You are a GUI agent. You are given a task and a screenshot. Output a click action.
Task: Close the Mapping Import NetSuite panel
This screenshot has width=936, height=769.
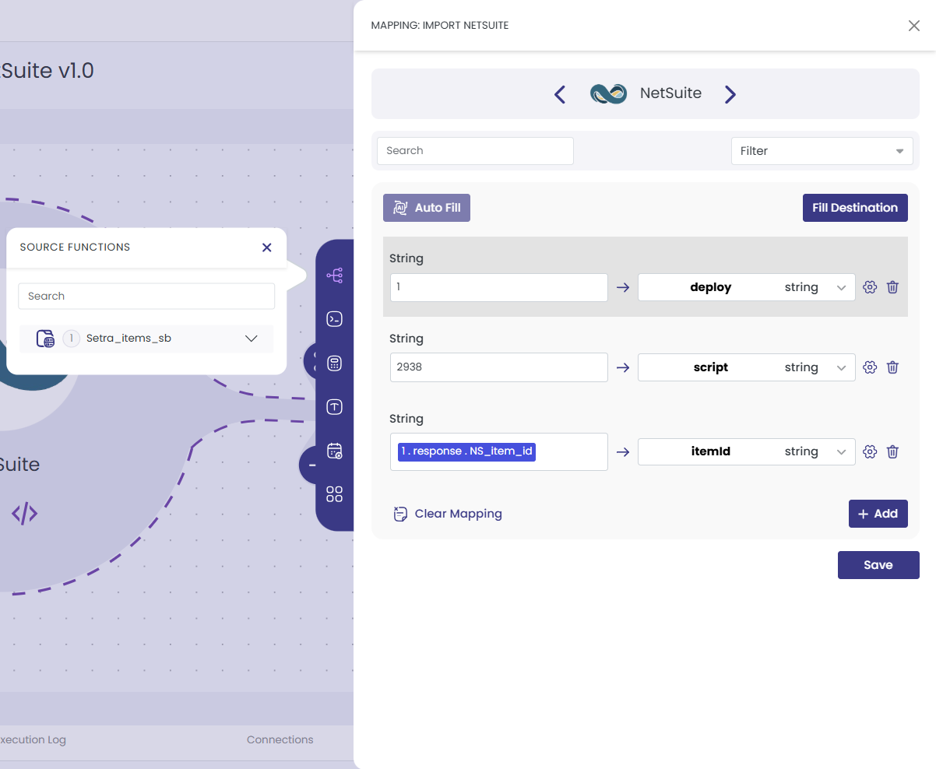pos(914,26)
